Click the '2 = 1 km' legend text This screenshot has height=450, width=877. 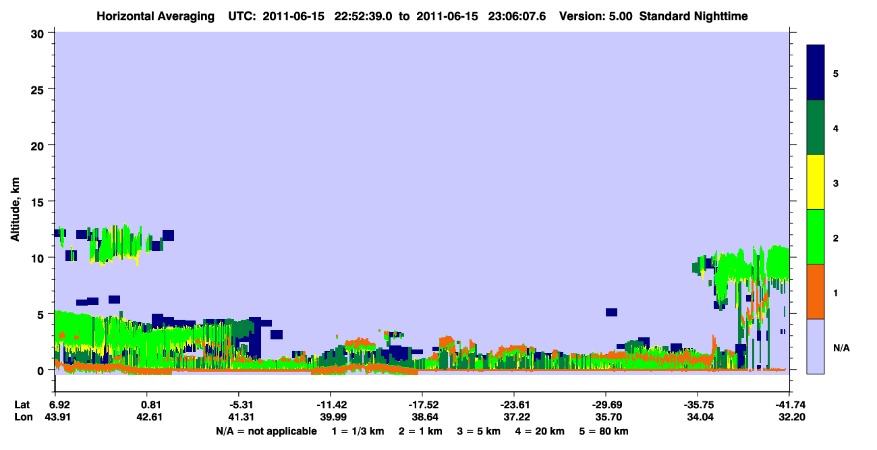[x=421, y=431]
